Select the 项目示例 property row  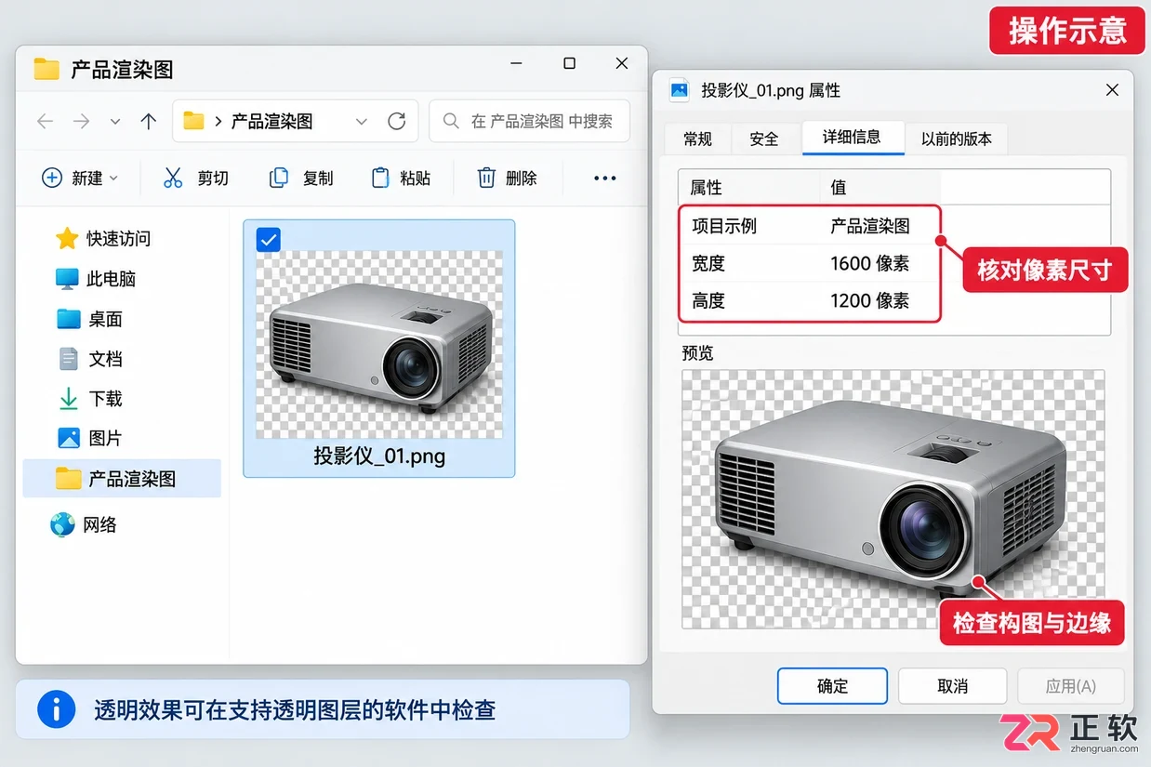coord(810,226)
